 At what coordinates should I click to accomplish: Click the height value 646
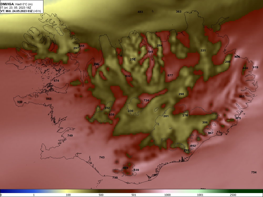97,65
